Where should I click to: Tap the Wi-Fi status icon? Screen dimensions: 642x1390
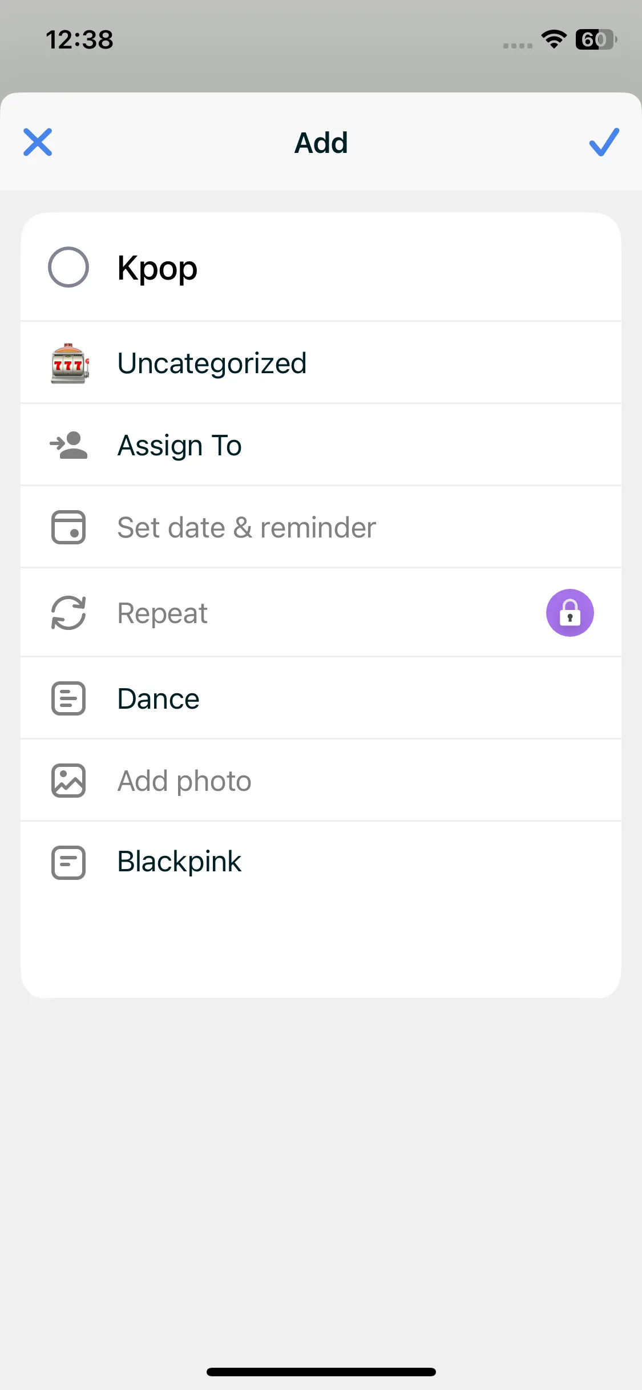click(554, 39)
